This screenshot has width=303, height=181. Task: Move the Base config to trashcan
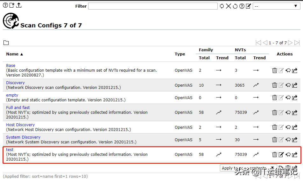[275, 70]
